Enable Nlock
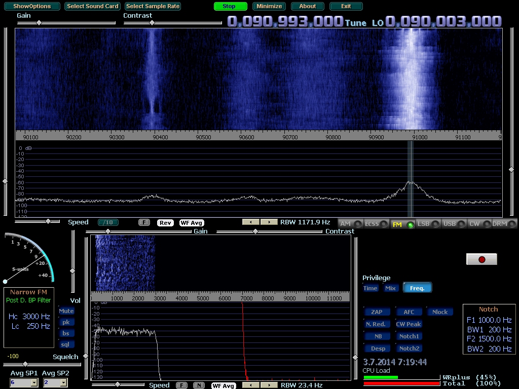 click(x=440, y=312)
